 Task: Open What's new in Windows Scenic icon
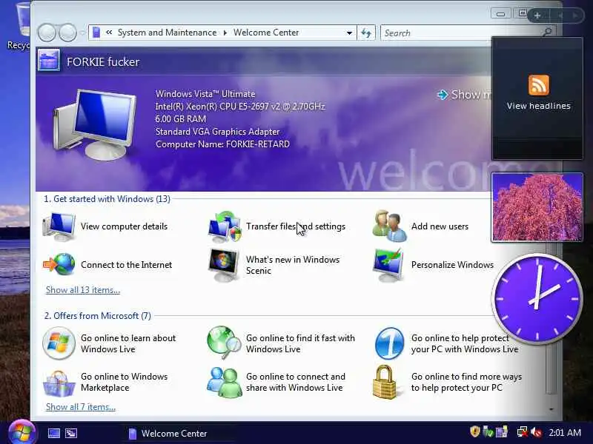click(x=224, y=265)
